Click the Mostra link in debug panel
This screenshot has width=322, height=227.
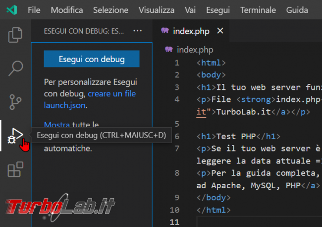[57, 124]
